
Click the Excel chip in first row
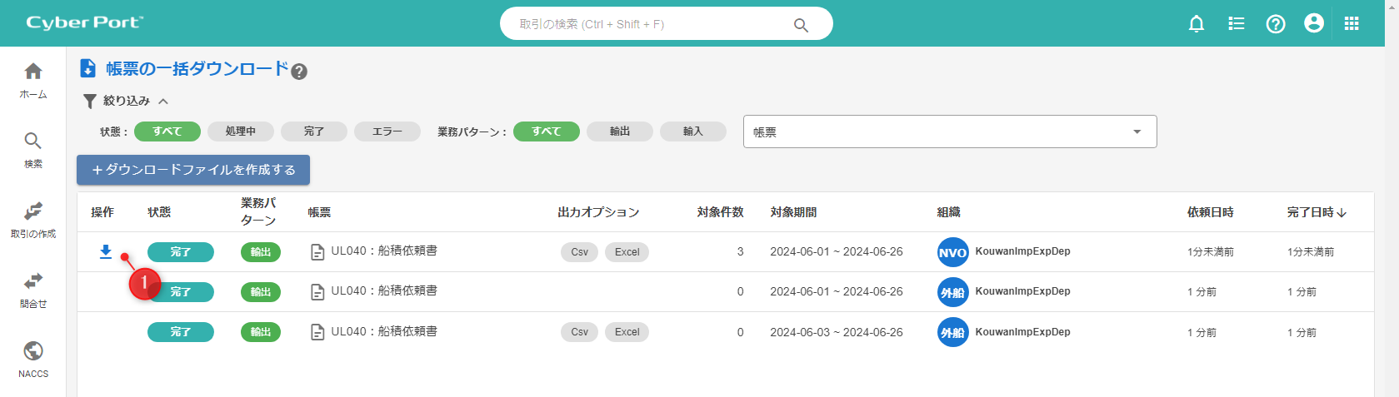coord(627,252)
